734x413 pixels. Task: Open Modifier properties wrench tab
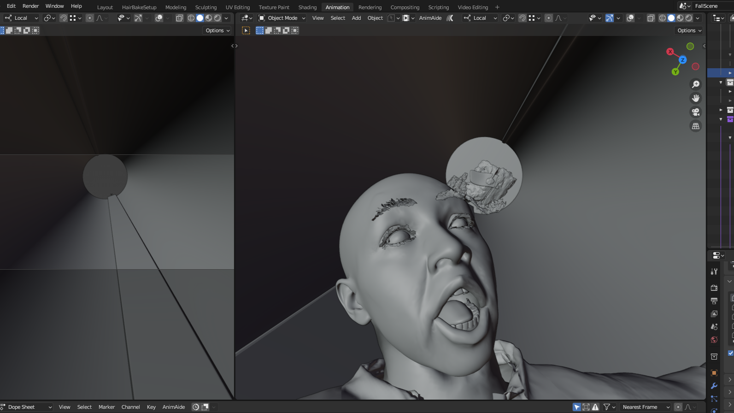tap(714, 386)
